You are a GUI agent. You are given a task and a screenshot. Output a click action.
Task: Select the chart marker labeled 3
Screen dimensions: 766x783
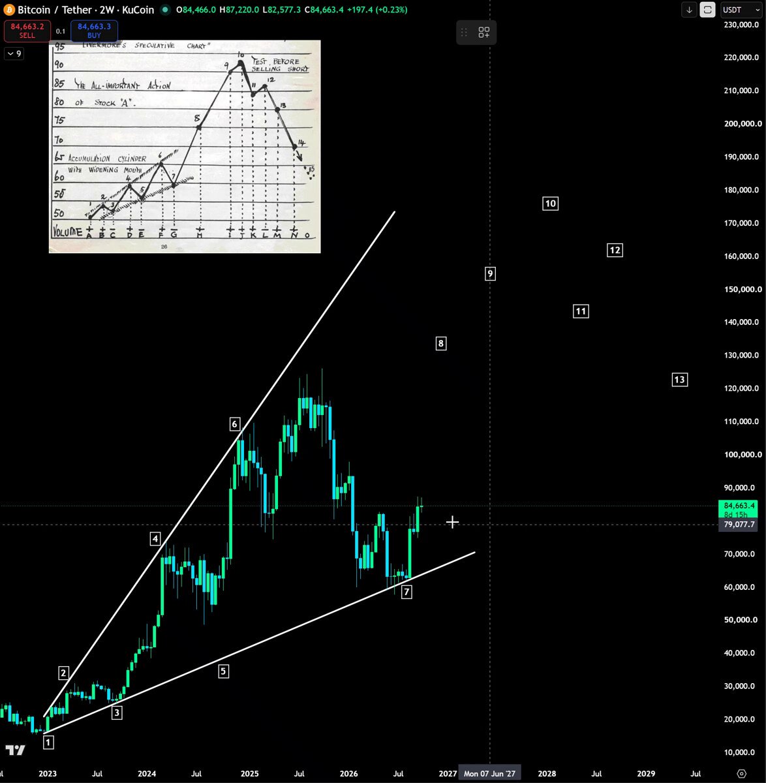[117, 713]
